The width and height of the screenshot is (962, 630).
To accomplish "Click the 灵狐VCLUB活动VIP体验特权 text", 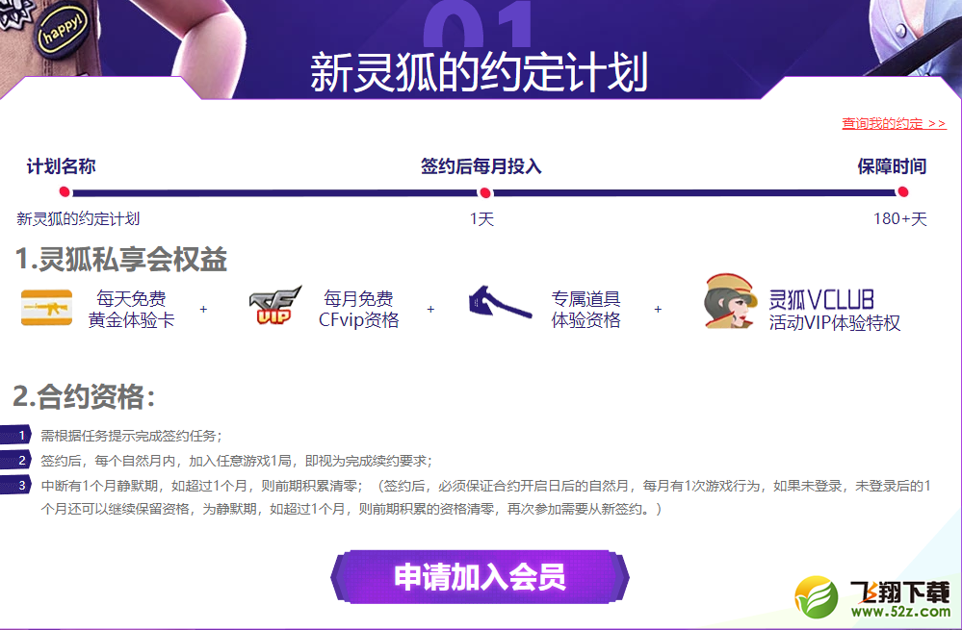I will [x=834, y=311].
